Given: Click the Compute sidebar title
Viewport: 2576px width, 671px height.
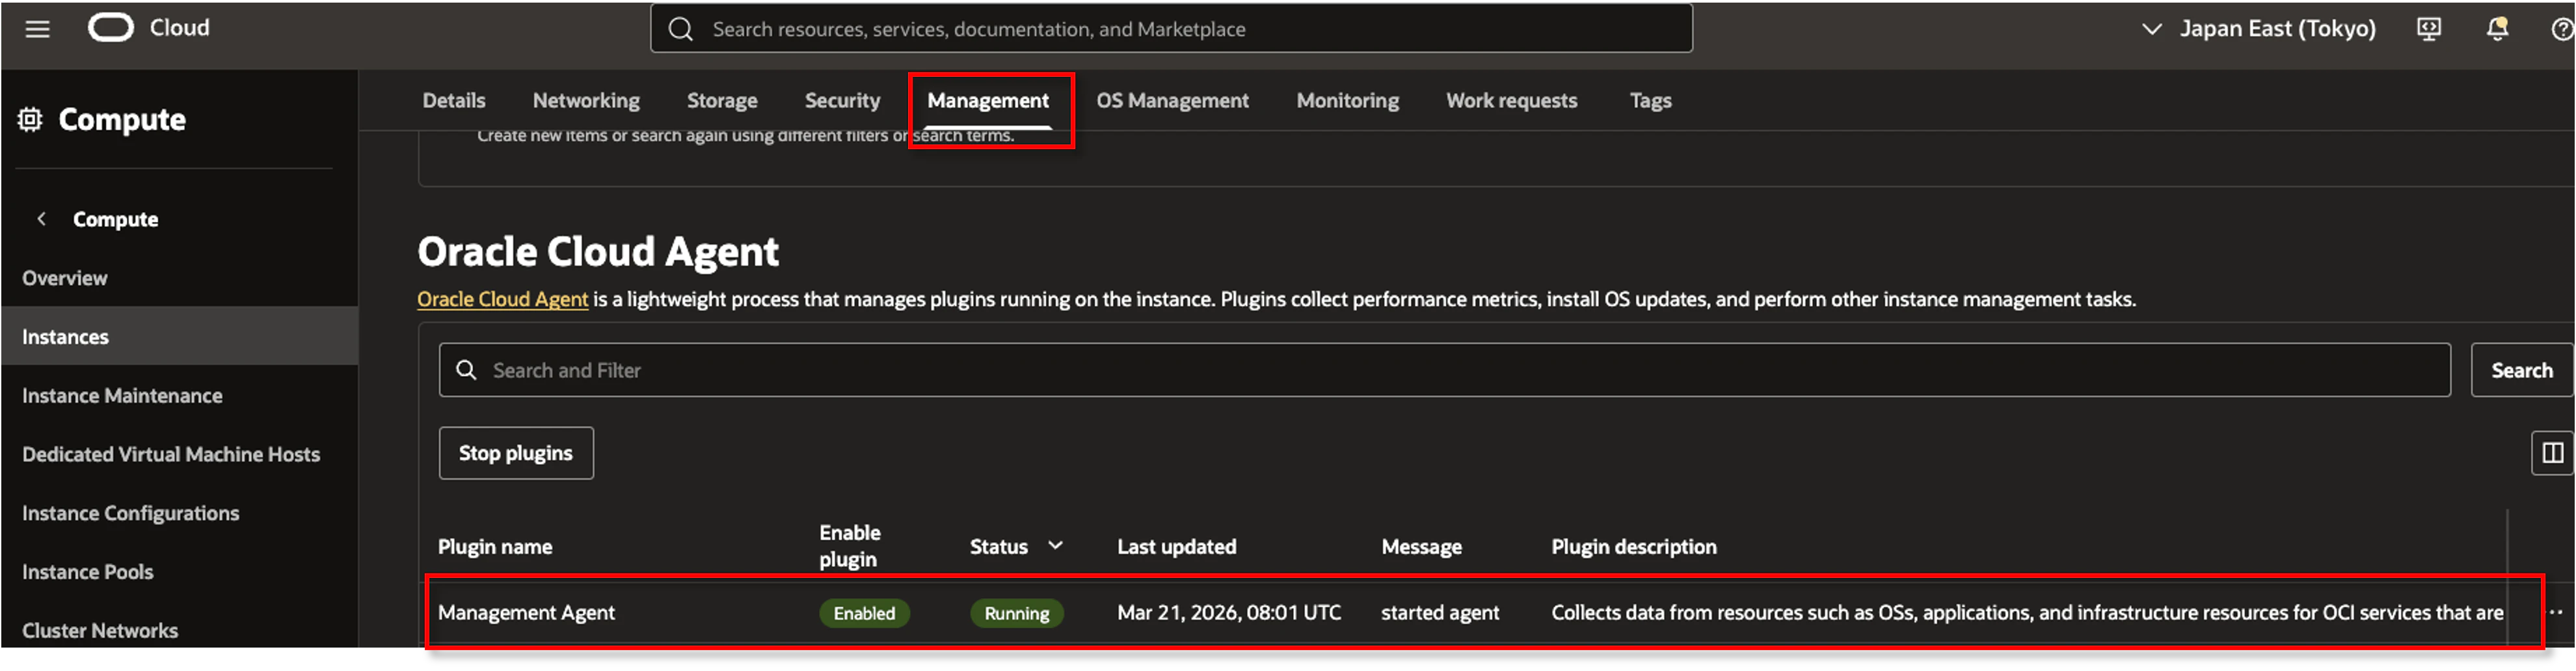Looking at the screenshot, I should pyautogui.click(x=122, y=120).
